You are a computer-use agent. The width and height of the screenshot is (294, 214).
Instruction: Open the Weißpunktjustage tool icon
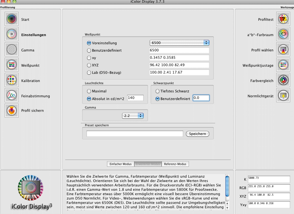[x=283, y=65]
